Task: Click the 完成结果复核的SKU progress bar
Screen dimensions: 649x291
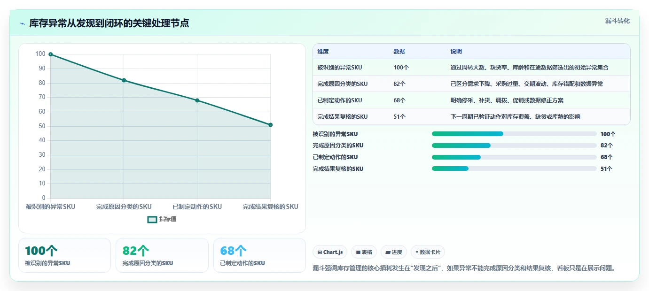Action: (x=514, y=168)
